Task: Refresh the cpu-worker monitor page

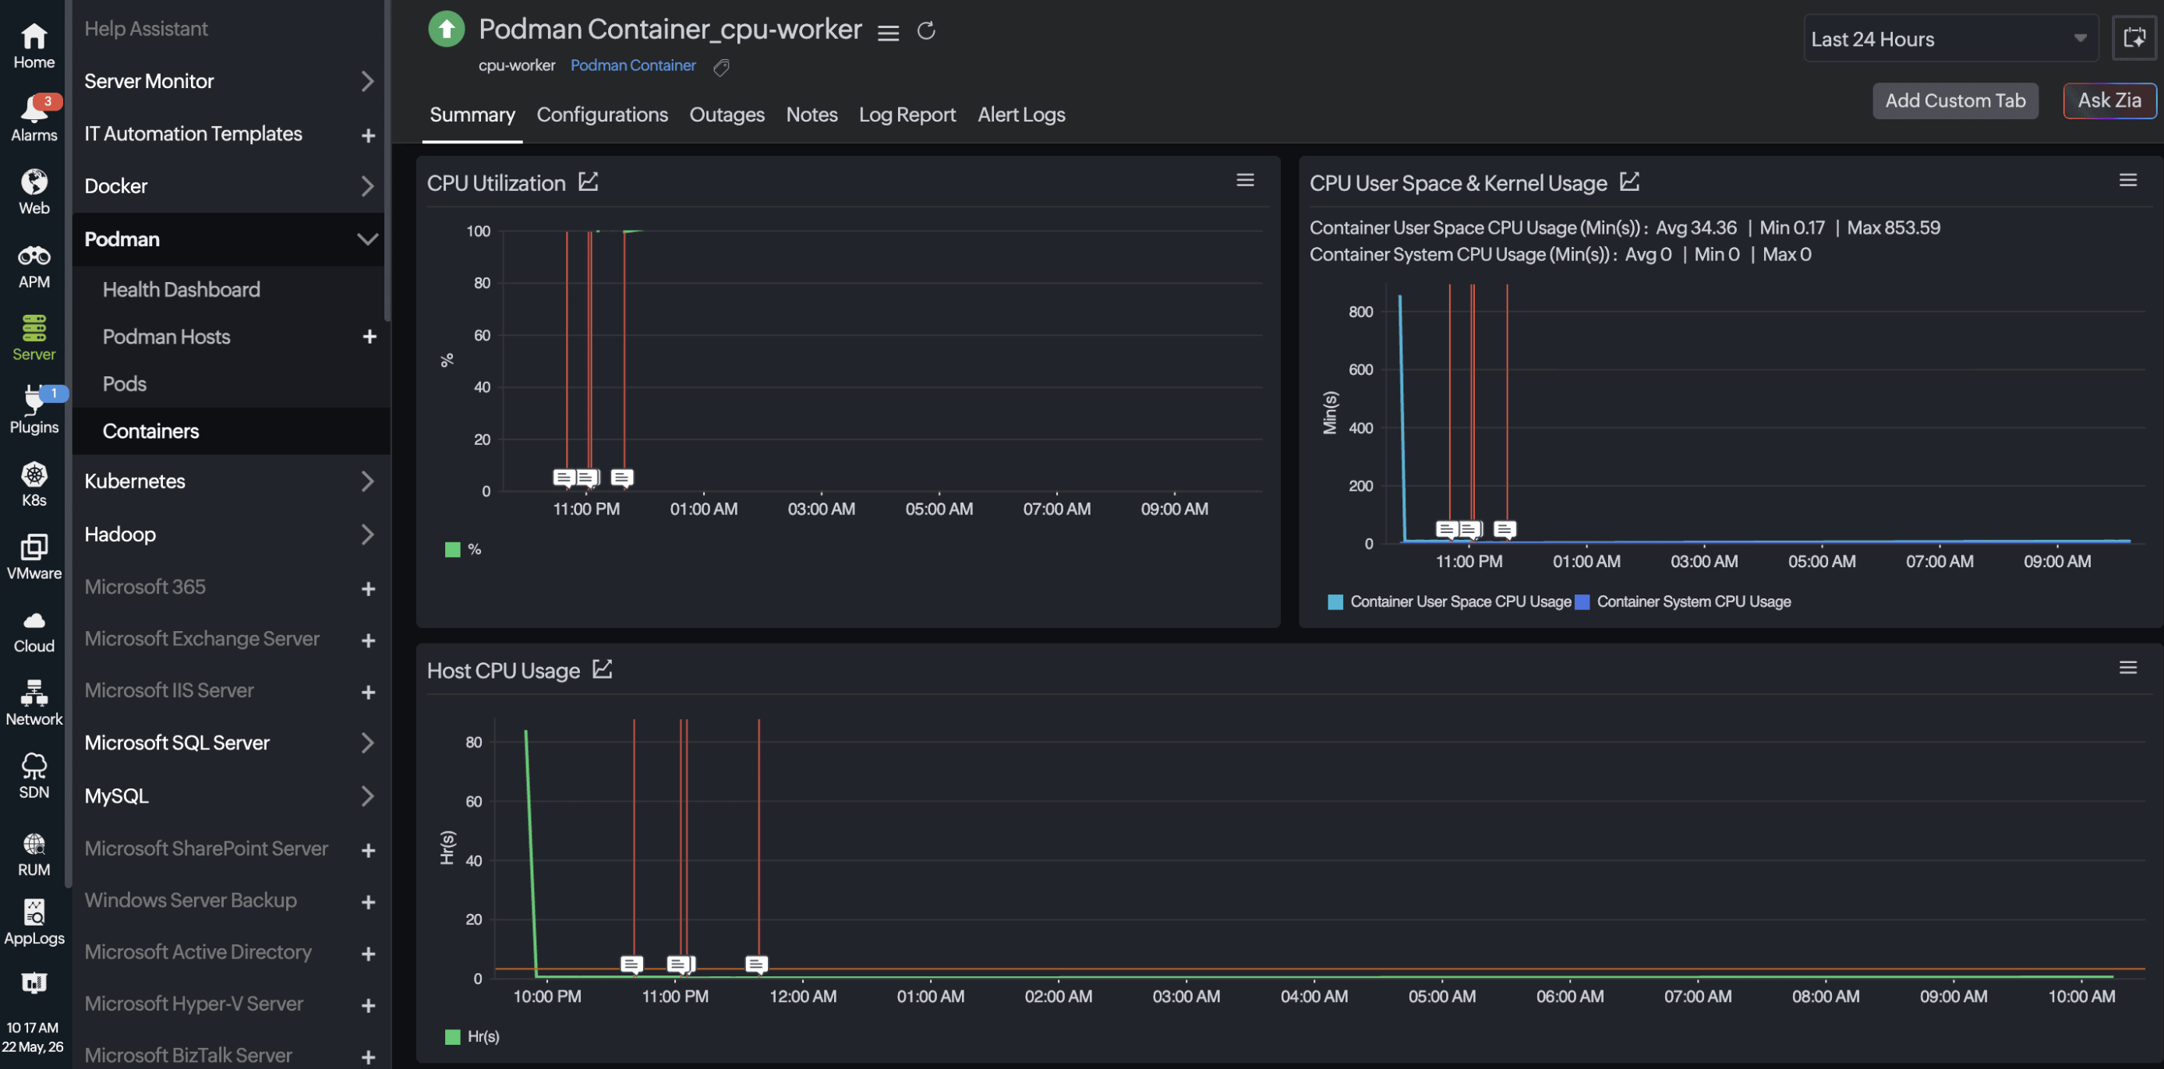Action: coord(926,31)
